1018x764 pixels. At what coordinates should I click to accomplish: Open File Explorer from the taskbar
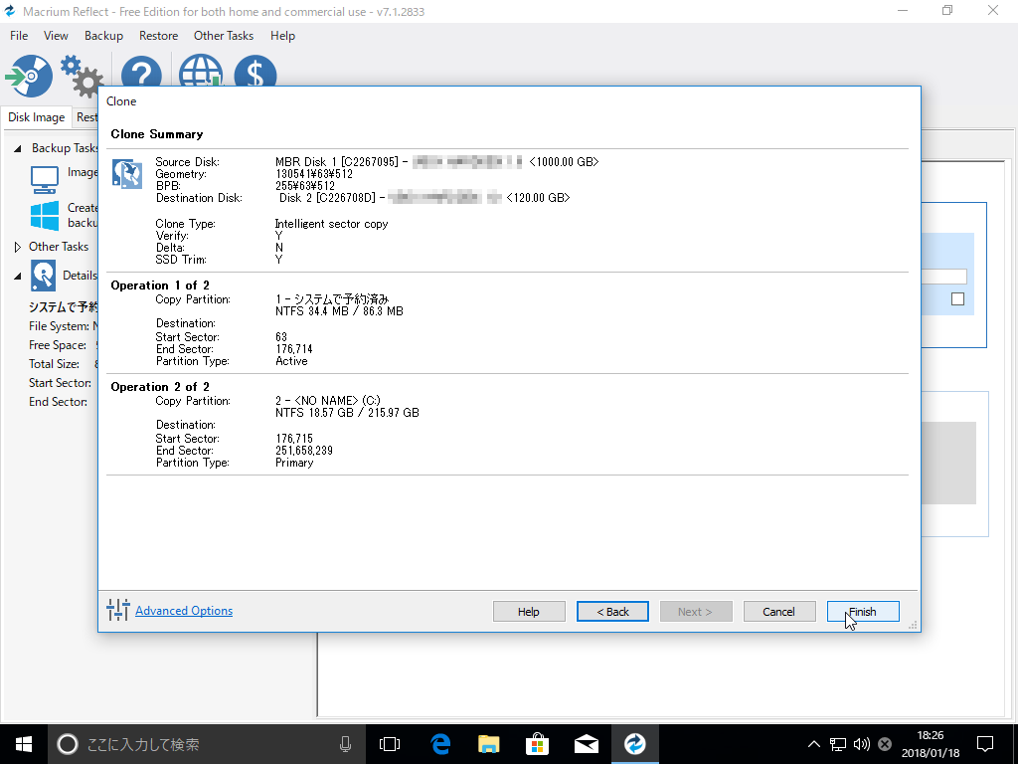point(489,744)
